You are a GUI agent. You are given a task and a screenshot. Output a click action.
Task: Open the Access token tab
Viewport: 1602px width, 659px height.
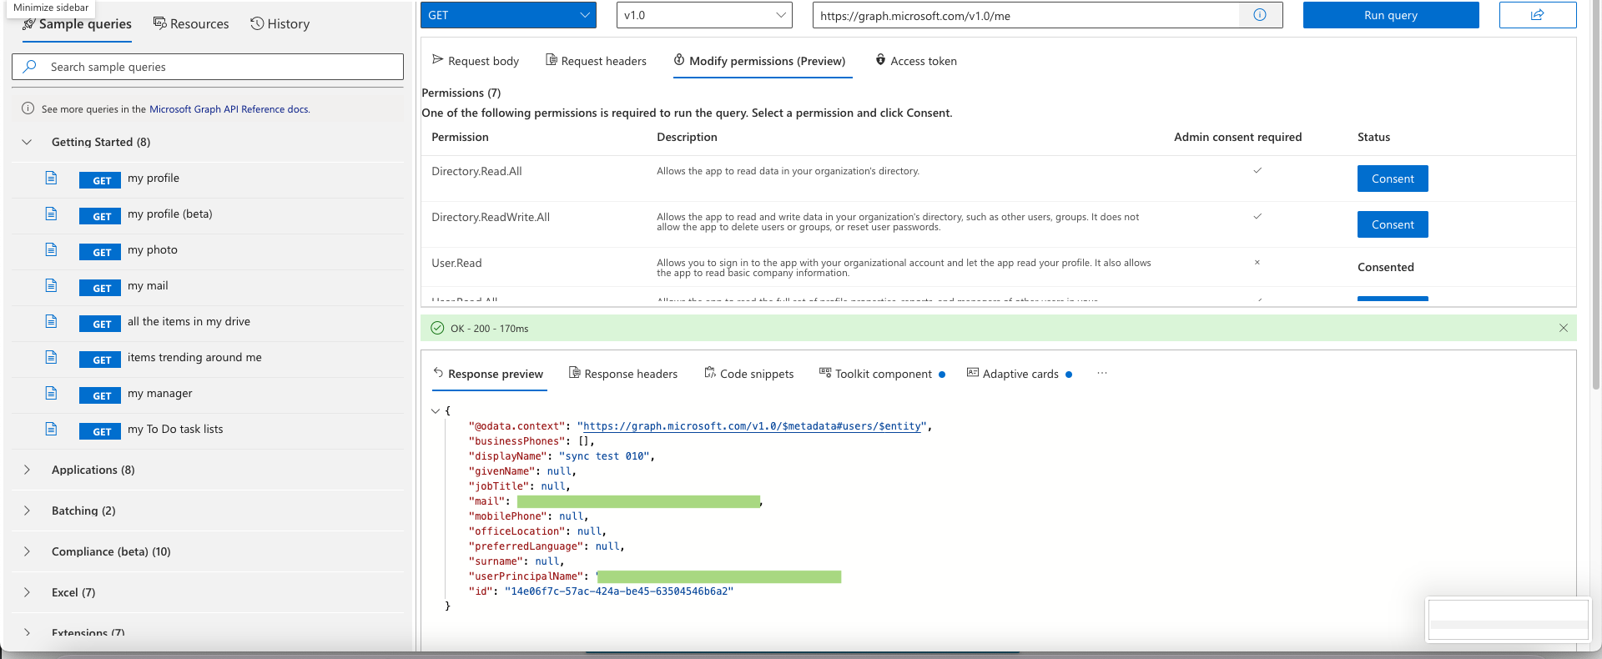[x=916, y=61]
